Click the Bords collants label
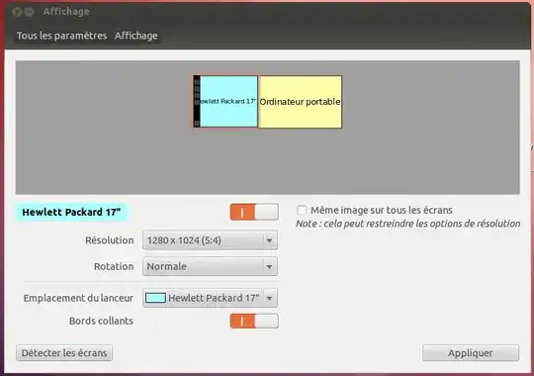The image size is (534, 376). (101, 322)
